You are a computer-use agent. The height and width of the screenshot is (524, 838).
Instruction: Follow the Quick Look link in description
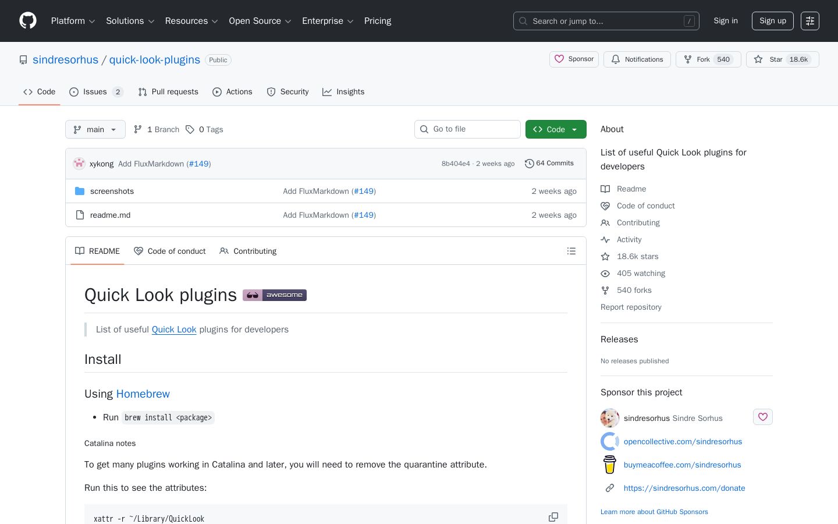[174, 330]
